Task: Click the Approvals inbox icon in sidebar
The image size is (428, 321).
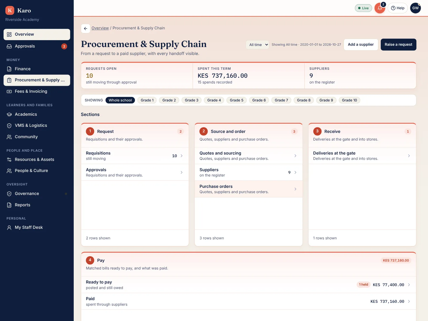Action: [x=9, y=46]
